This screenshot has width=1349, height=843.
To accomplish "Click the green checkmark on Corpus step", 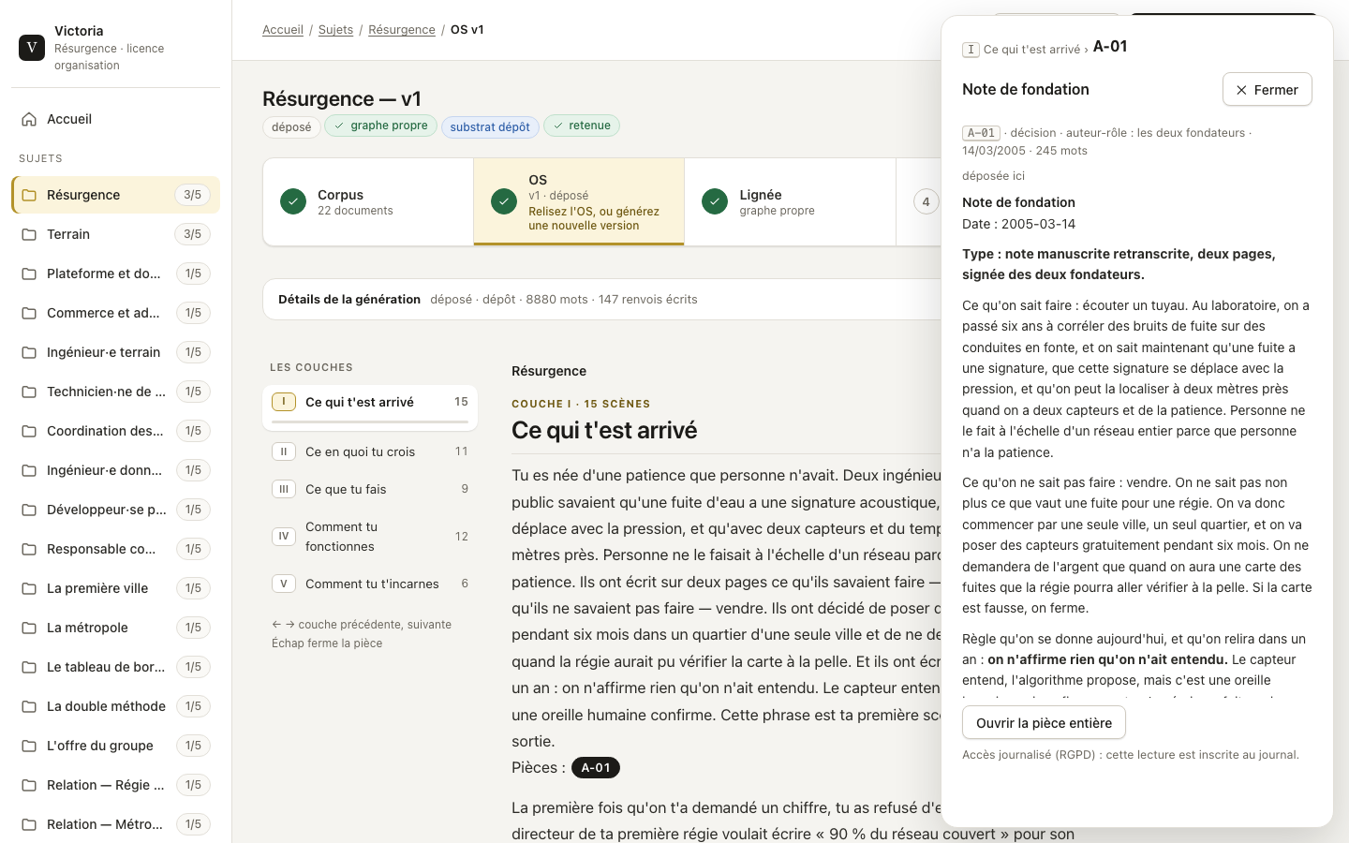I will [293, 201].
